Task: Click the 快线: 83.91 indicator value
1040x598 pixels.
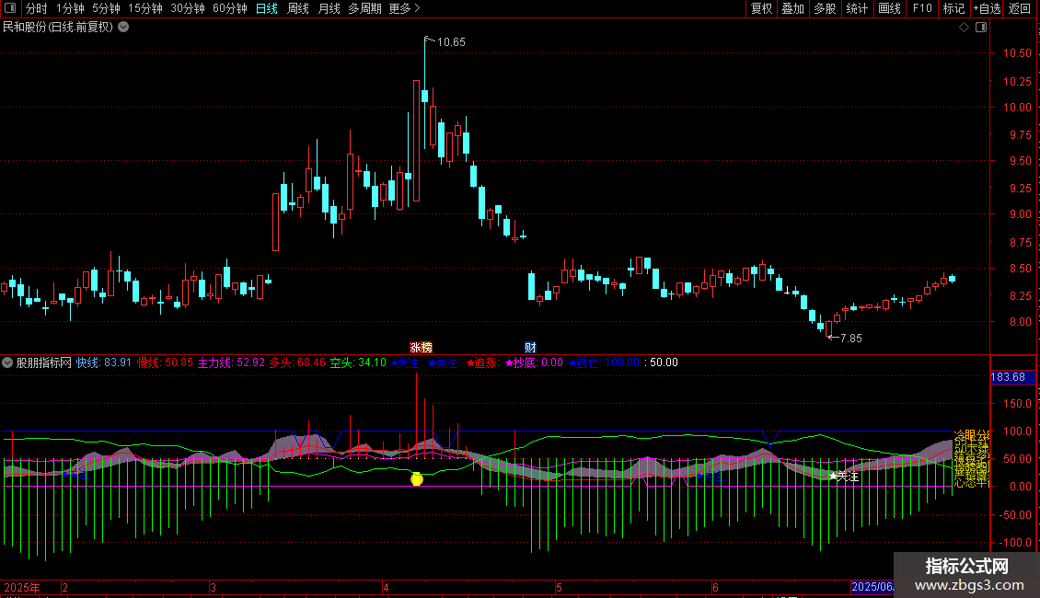Action: click(103, 362)
